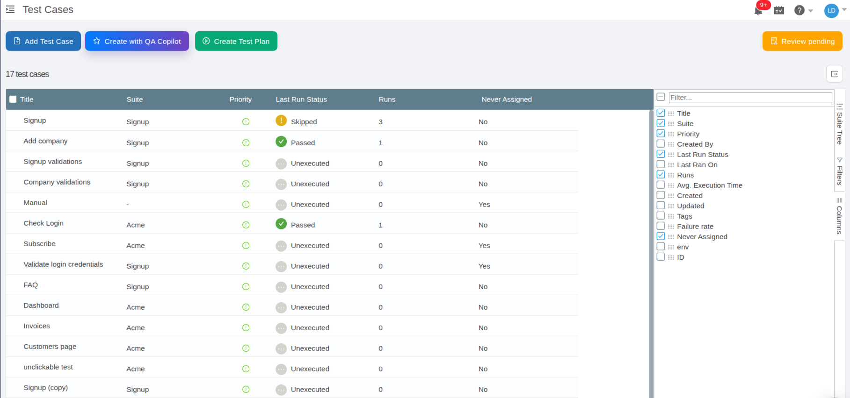Sort by the Never Assigned column header
This screenshot has width=850, height=398.
pos(507,99)
